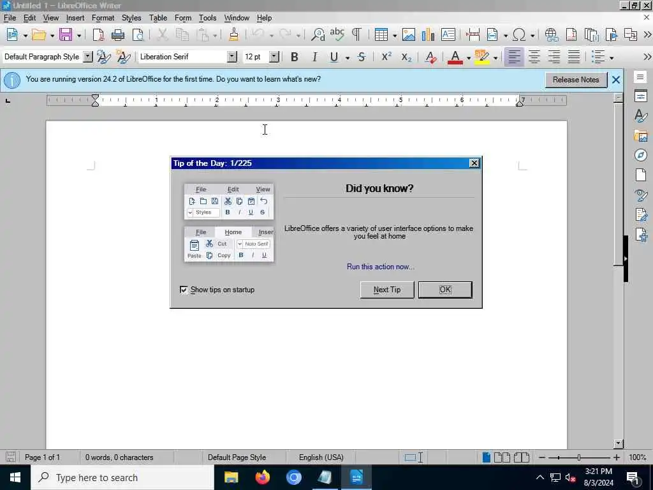Screen dimensions: 653x490
Task: Click the New document icon
Action: 12,34
